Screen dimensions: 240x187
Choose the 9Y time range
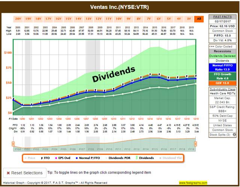[x=129, y=19]
